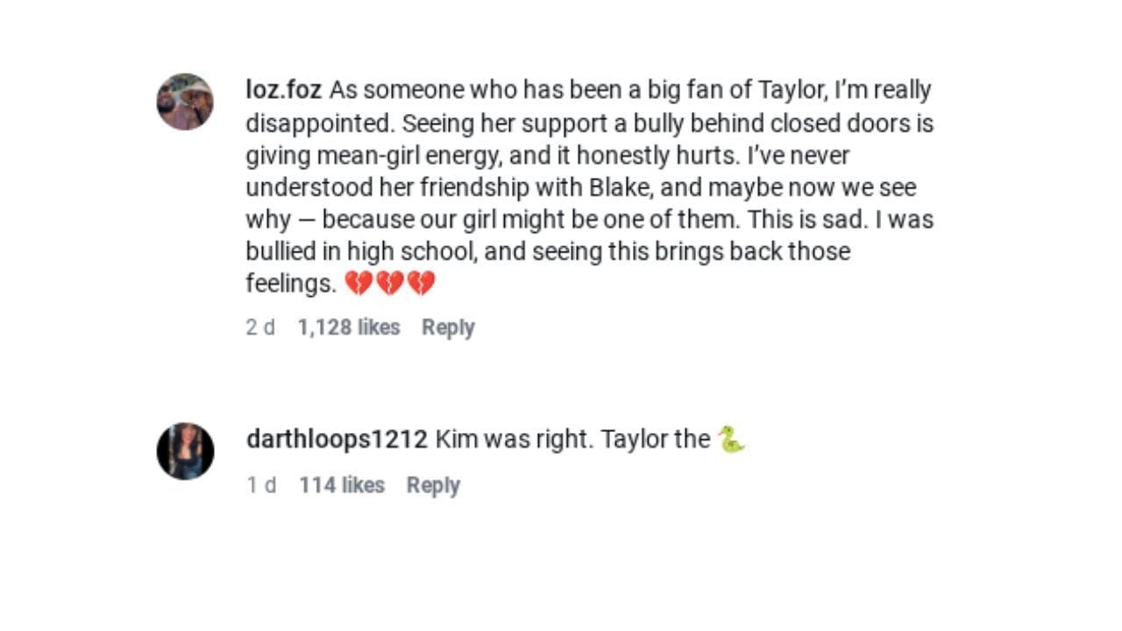The image size is (1122, 631).
Task: Click the first broken heart emoji
Action: tap(360, 283)
